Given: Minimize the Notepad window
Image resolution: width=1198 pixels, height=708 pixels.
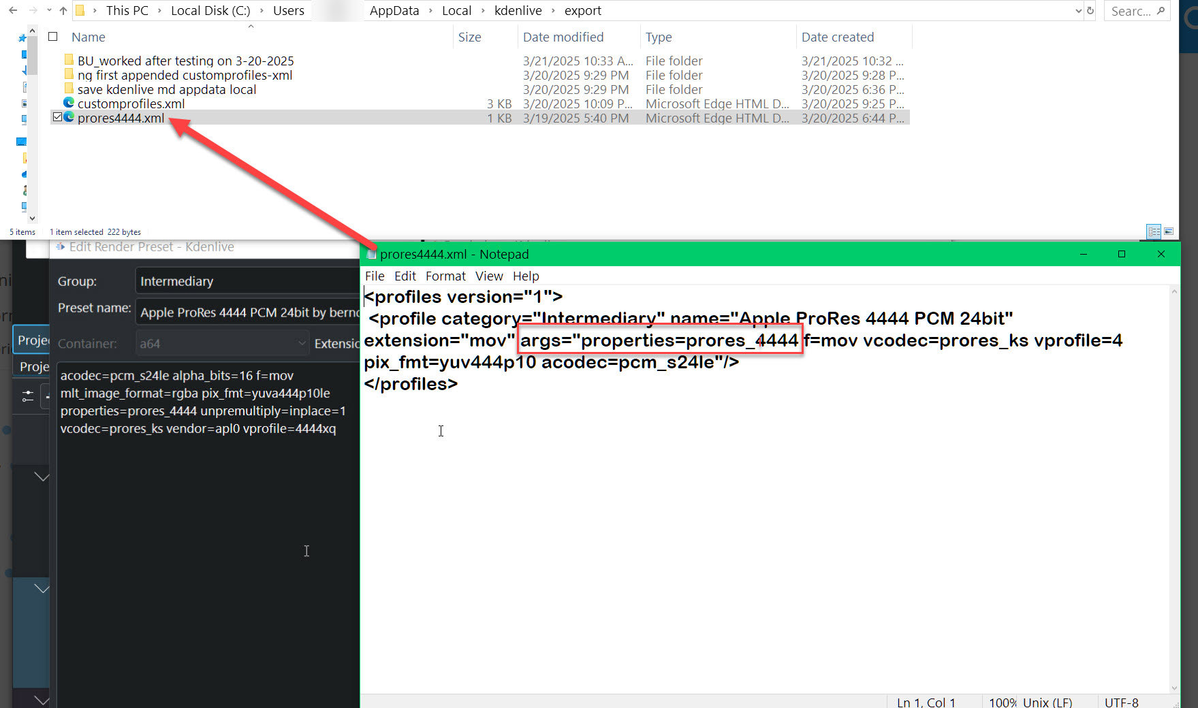Looking at the screenshot, I should click(1084, 254).
